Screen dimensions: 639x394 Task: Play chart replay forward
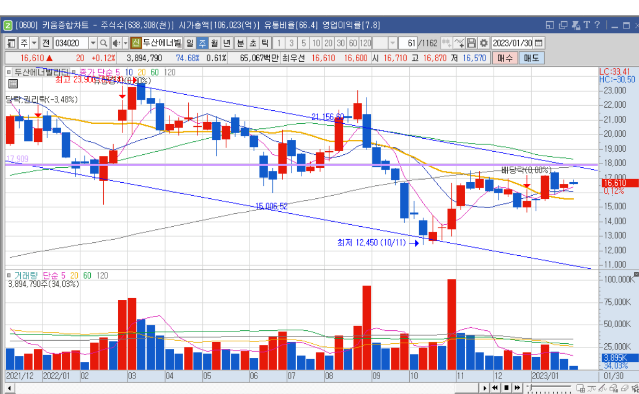tap(485, 388)
